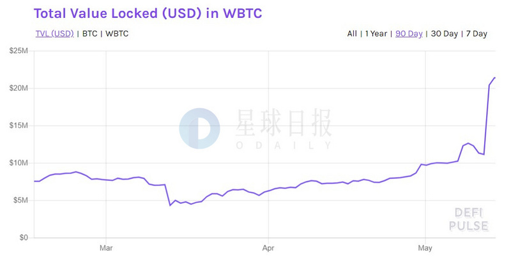Image resolution: width=511 pixels, height=257 pixels.
Task: Select the 90 Day time range
Action: pos(409,33)
